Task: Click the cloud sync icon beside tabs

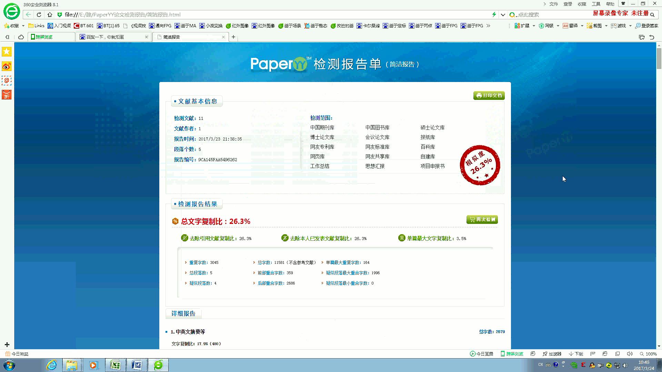Action: [21, 37]
